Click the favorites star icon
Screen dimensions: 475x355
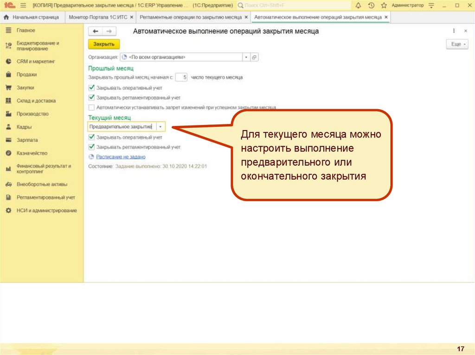pyautogui.click(x=384, y=6)
